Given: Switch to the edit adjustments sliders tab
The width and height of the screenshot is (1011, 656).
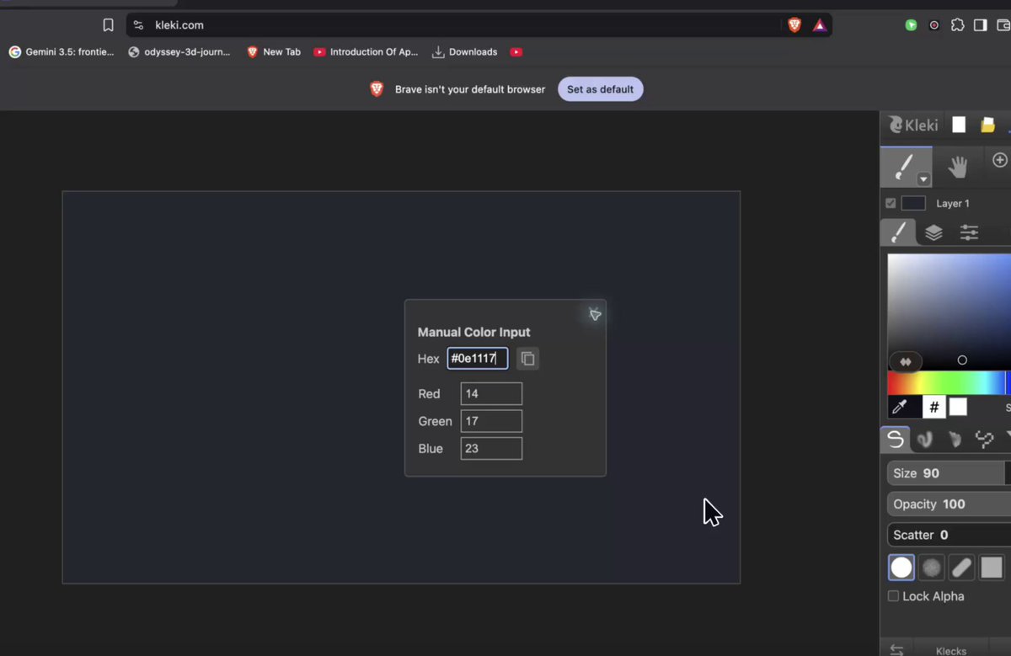Looking at the screenshot, I should pyautogui.click(x=969, y=232).
